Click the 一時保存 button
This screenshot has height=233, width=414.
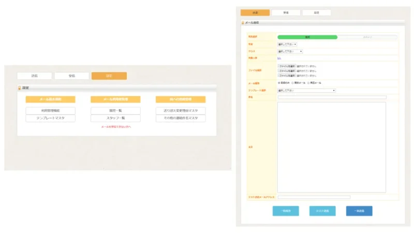(x=286, y=211)
